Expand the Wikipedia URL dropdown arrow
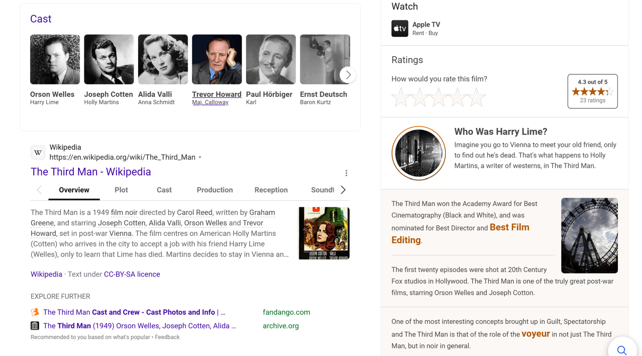642x356 pixels. click(200, 158)
